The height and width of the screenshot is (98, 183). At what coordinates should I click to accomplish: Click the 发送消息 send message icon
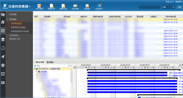tap(75, 7)
